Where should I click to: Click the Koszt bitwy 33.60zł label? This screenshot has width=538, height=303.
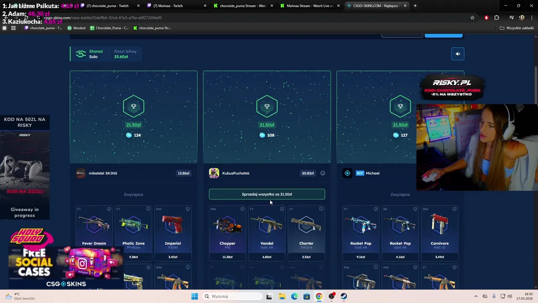pos(125,54)
